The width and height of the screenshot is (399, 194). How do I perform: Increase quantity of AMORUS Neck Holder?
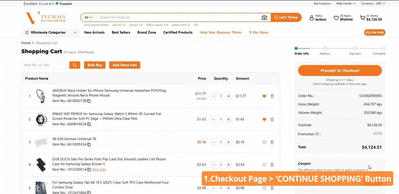pos(229,96)
